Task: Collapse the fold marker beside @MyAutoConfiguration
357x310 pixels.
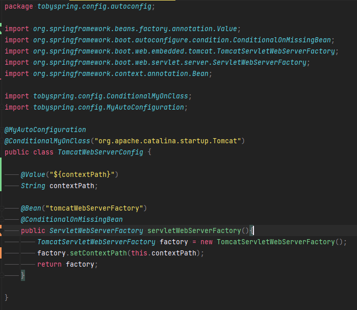Action: (2, 130)
